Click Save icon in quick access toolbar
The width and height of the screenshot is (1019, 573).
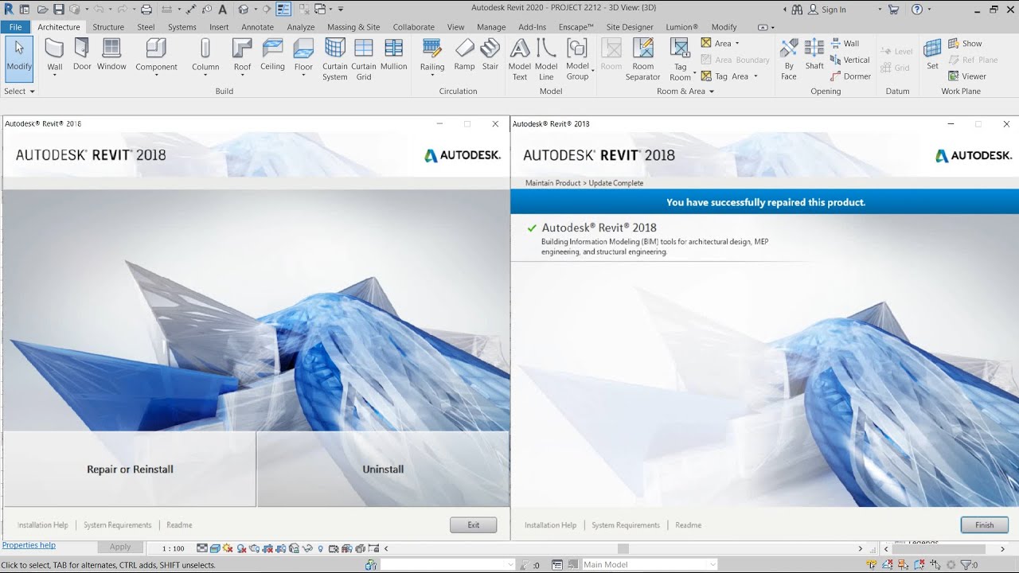pos(58,10)
